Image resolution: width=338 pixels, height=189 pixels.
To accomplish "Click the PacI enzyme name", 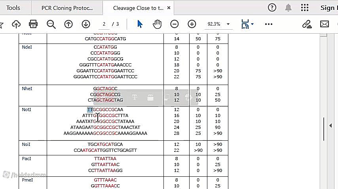I will (26, 159).
